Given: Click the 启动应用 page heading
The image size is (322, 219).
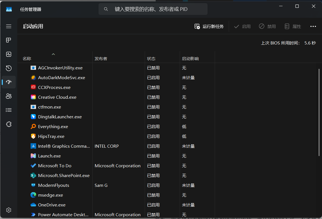Looking at the screenshot, I should click(x=33, y=27).
